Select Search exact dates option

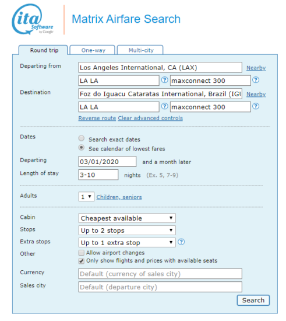(x=82, y=138)
